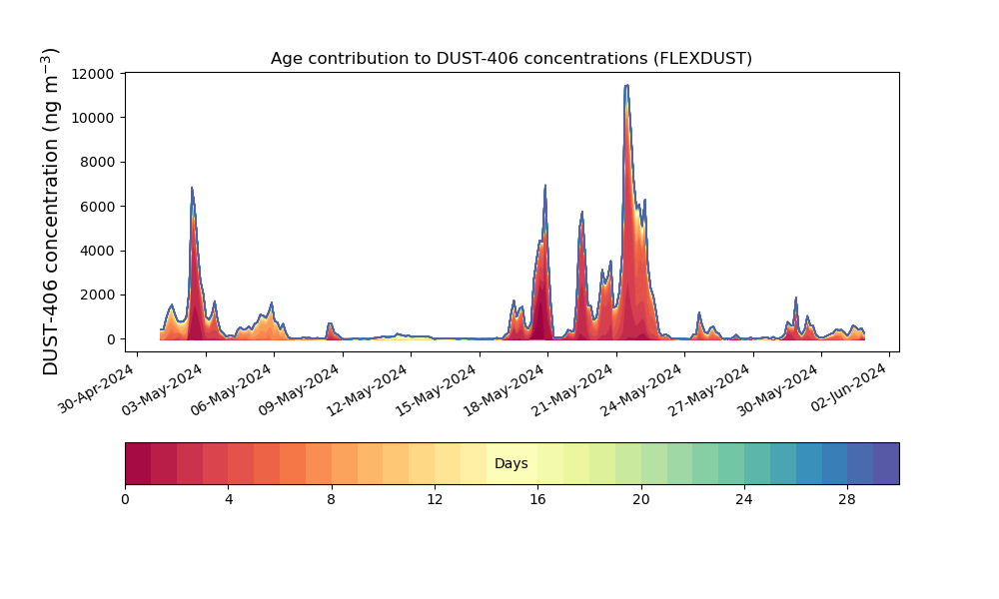999x599 pixels.
Task: Click colorbar tick label 20
Action: (x=641, y=500)
